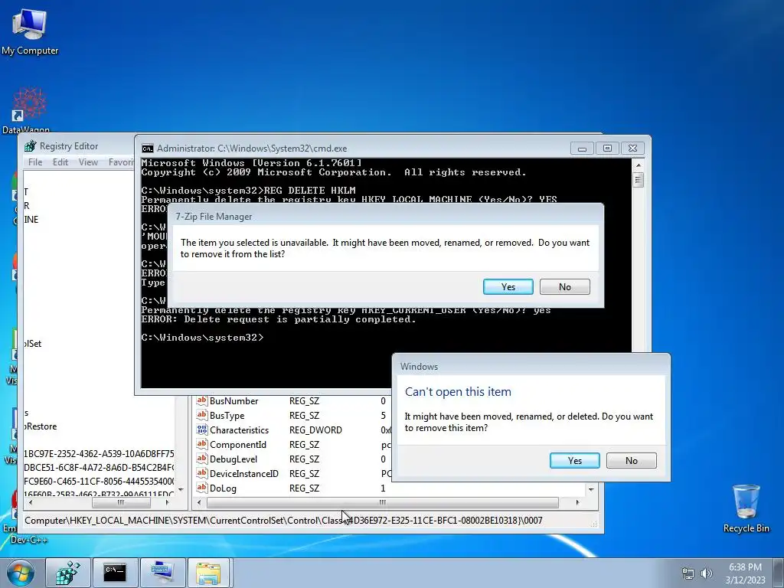Switch to cmd.exe taskbar icon

click(x=115, y=573)
